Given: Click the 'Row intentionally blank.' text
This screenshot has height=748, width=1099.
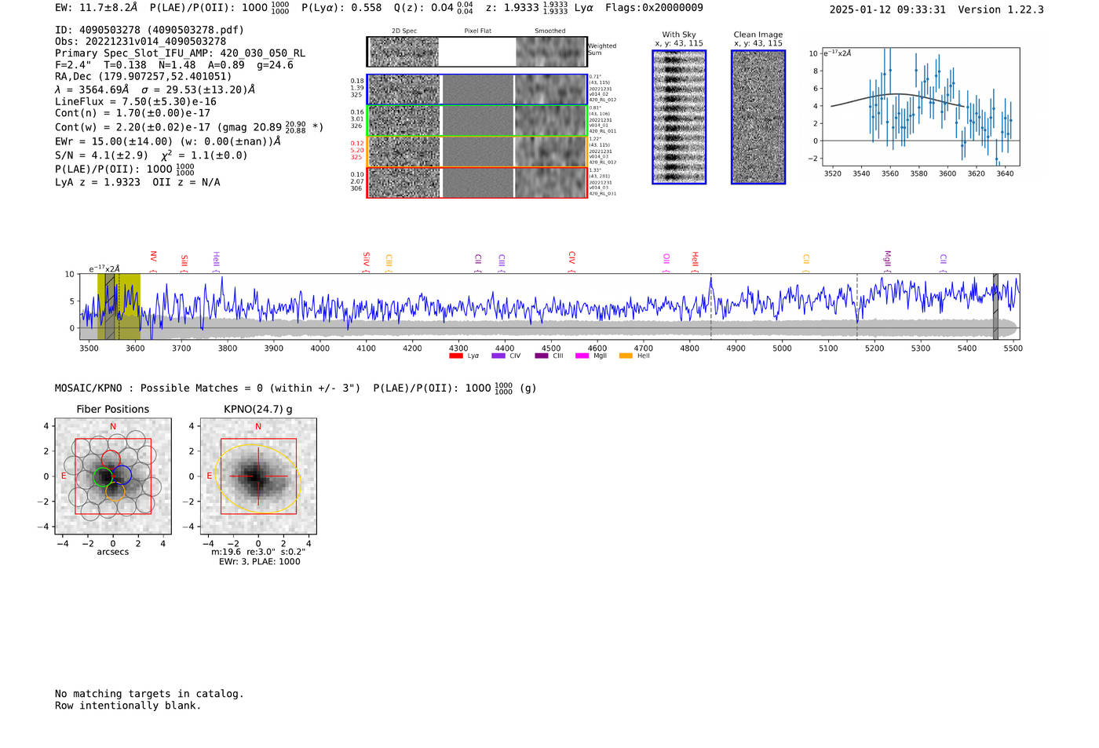Looking at the screenshot, I should coord(128,706).
